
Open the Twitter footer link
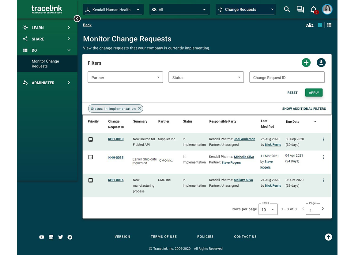60,237
